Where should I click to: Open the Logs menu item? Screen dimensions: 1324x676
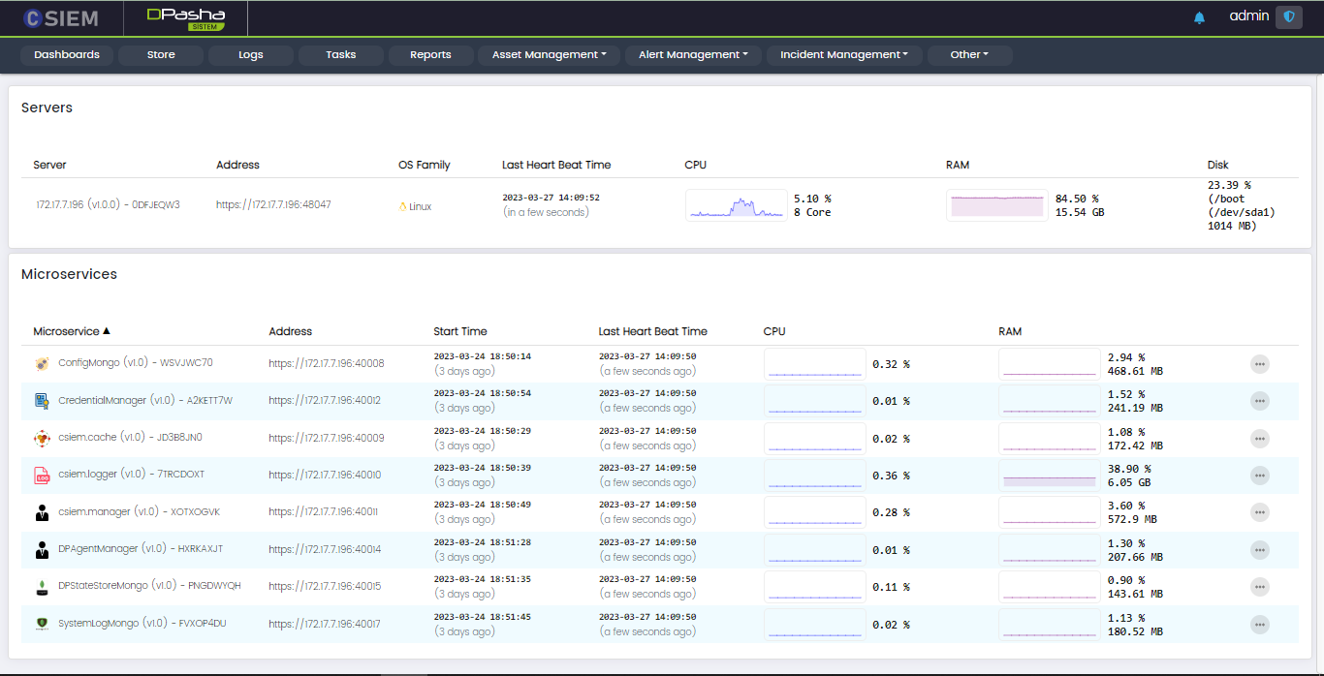pos(251,55)
